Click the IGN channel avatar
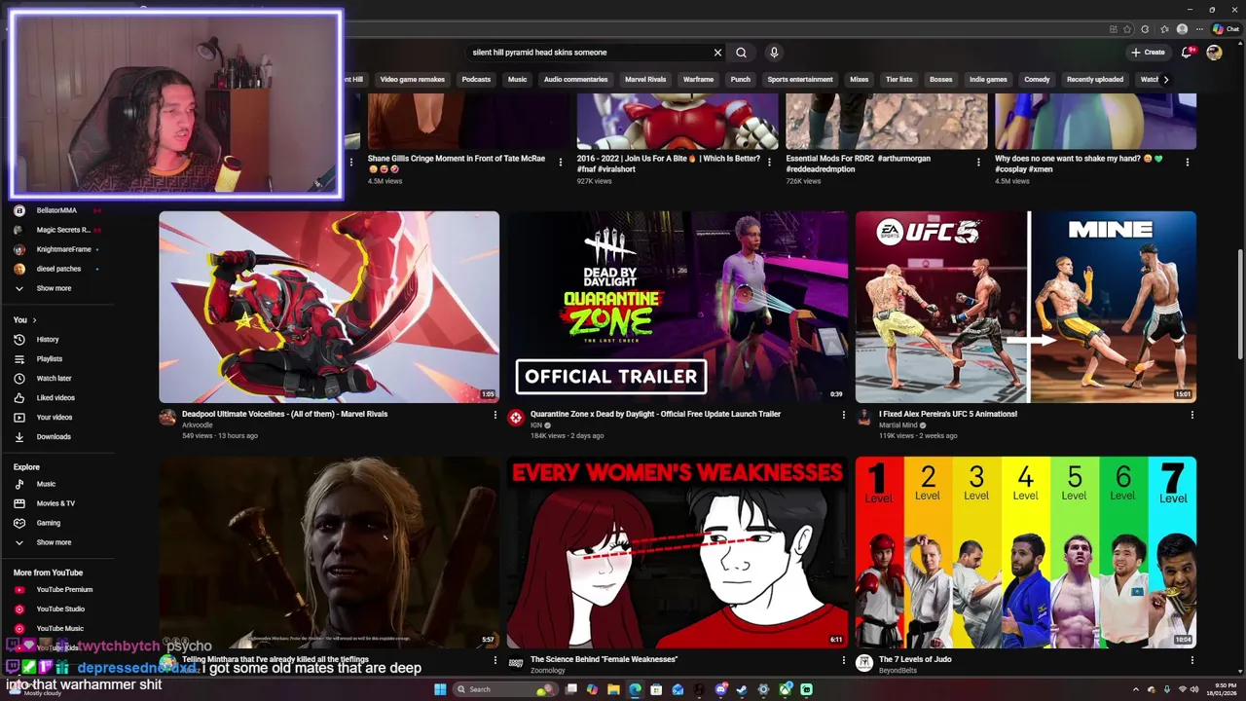 coord(516,418)
